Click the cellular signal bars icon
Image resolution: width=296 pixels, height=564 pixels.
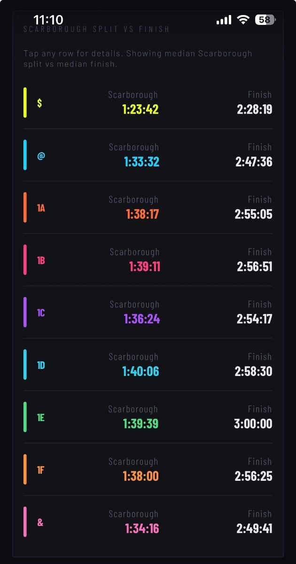[x=224, y=20]
